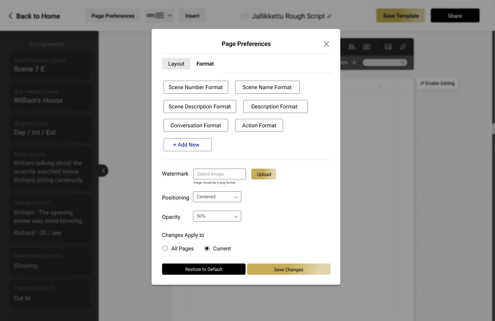The height and width of the screenshot is (321, 495).
Task: Expand the view-mode dropdown beside Page Preferences
Action: click(x=169, y=15)
